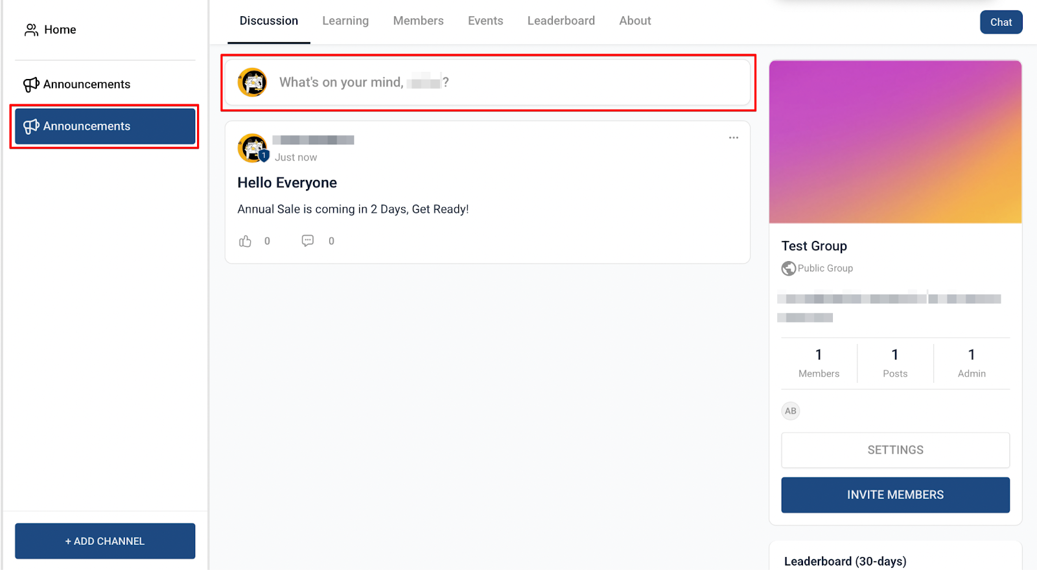Click the Public Group globe icon
Viewport: 1037px width, 570px height.
pos(788,268)
